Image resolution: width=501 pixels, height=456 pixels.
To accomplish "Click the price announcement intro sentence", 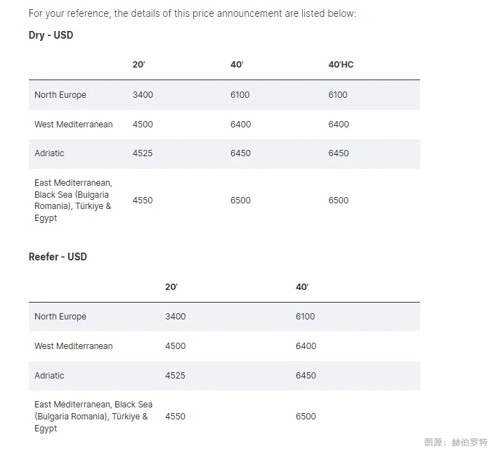I will coord(193,13).
